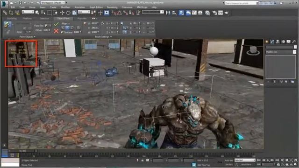This screenshot has height=168, width=299.
Task: Select the Unlink Selection tool
Action: coord(11,13)
